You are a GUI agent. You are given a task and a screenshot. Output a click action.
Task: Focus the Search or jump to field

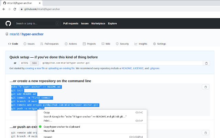click(37, 23)
